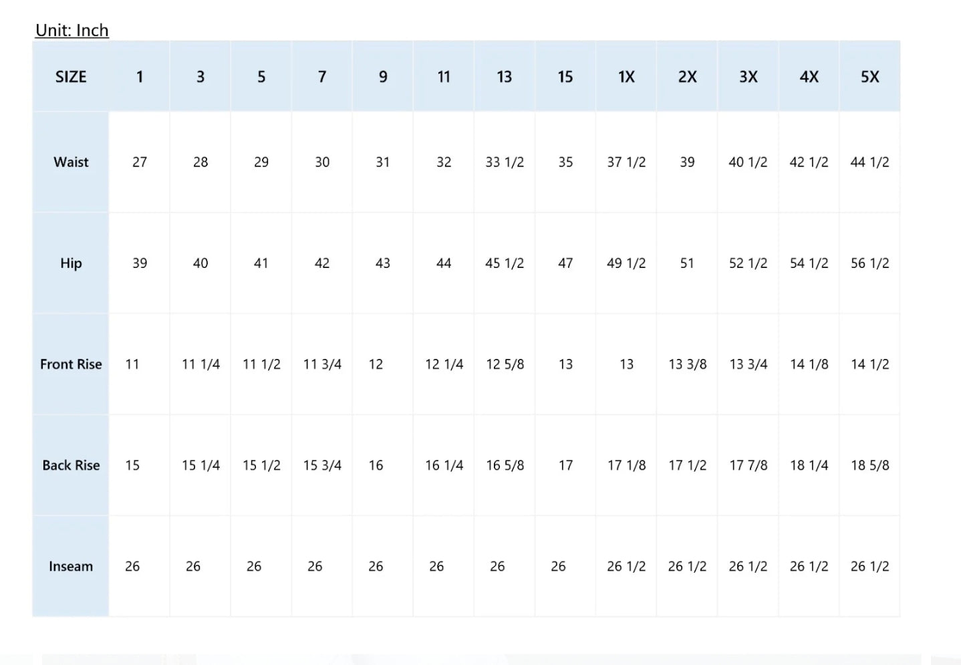Click back rise value 17 7/8

coord(748,465)
